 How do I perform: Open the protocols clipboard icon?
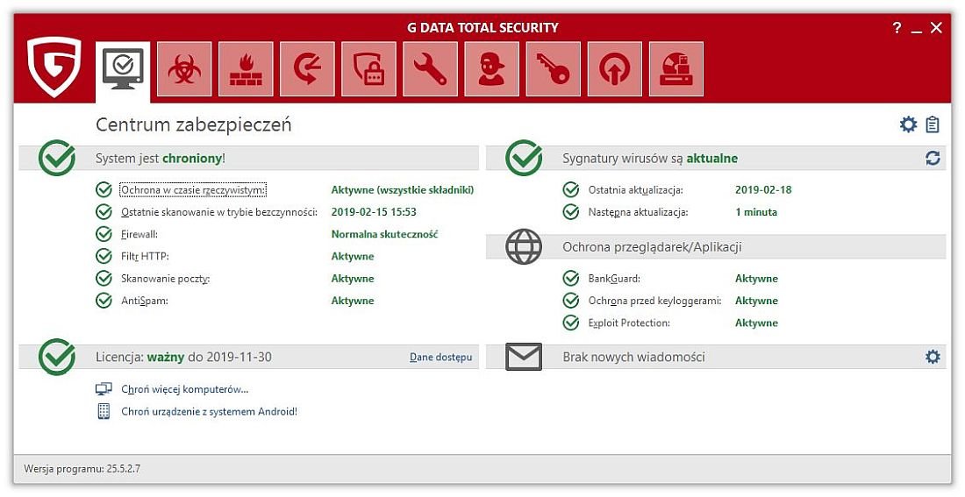point(933,124)
